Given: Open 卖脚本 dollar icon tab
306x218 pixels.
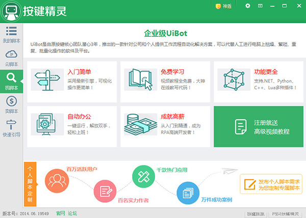Looking at the screenshot, I should pos(11,105).
